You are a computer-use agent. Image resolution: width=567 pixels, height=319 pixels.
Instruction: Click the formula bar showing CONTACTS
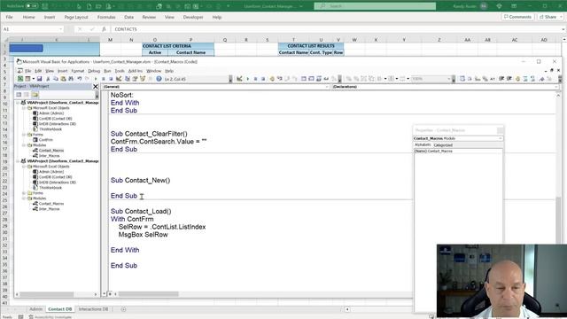point(337,29)
